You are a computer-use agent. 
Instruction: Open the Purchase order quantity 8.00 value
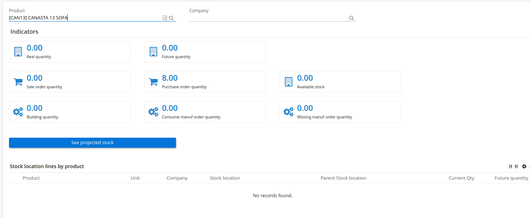pyautogui.click(x=170, y=78)
